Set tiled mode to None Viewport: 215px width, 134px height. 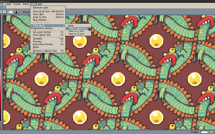click(78, 25)
